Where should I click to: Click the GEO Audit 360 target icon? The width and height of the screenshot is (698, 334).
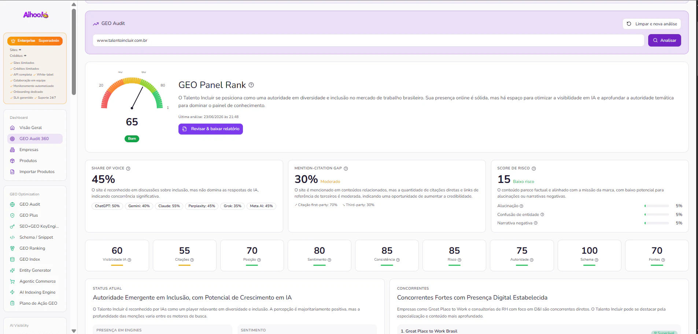pos(12,139)
